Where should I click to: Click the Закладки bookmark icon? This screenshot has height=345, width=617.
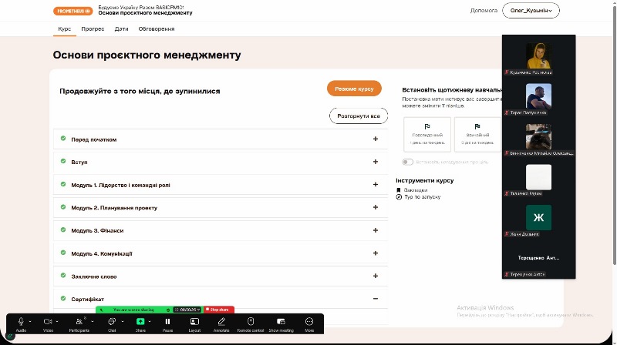click(399, 190)
